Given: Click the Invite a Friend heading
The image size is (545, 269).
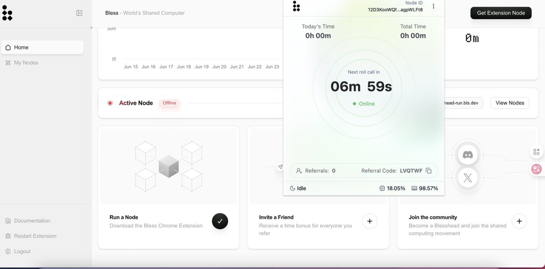Looking at the screenshot, I should point(276,217).
